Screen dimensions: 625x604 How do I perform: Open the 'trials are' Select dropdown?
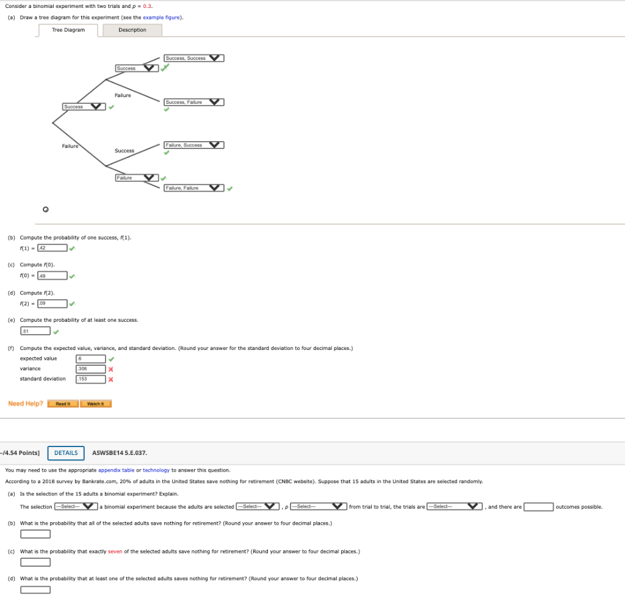click(x=454, y=506)
